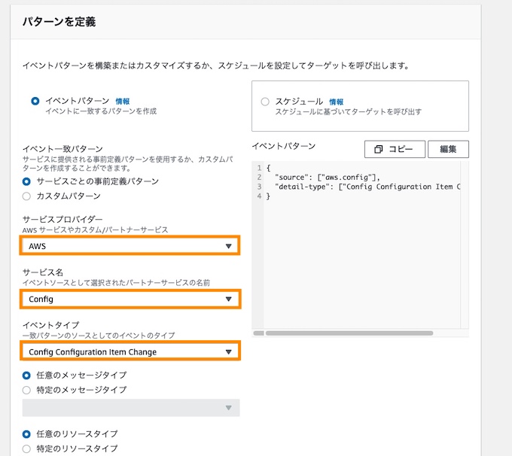
Task: Open the disabled message type dropdown
Action: (x=131, y=408)
